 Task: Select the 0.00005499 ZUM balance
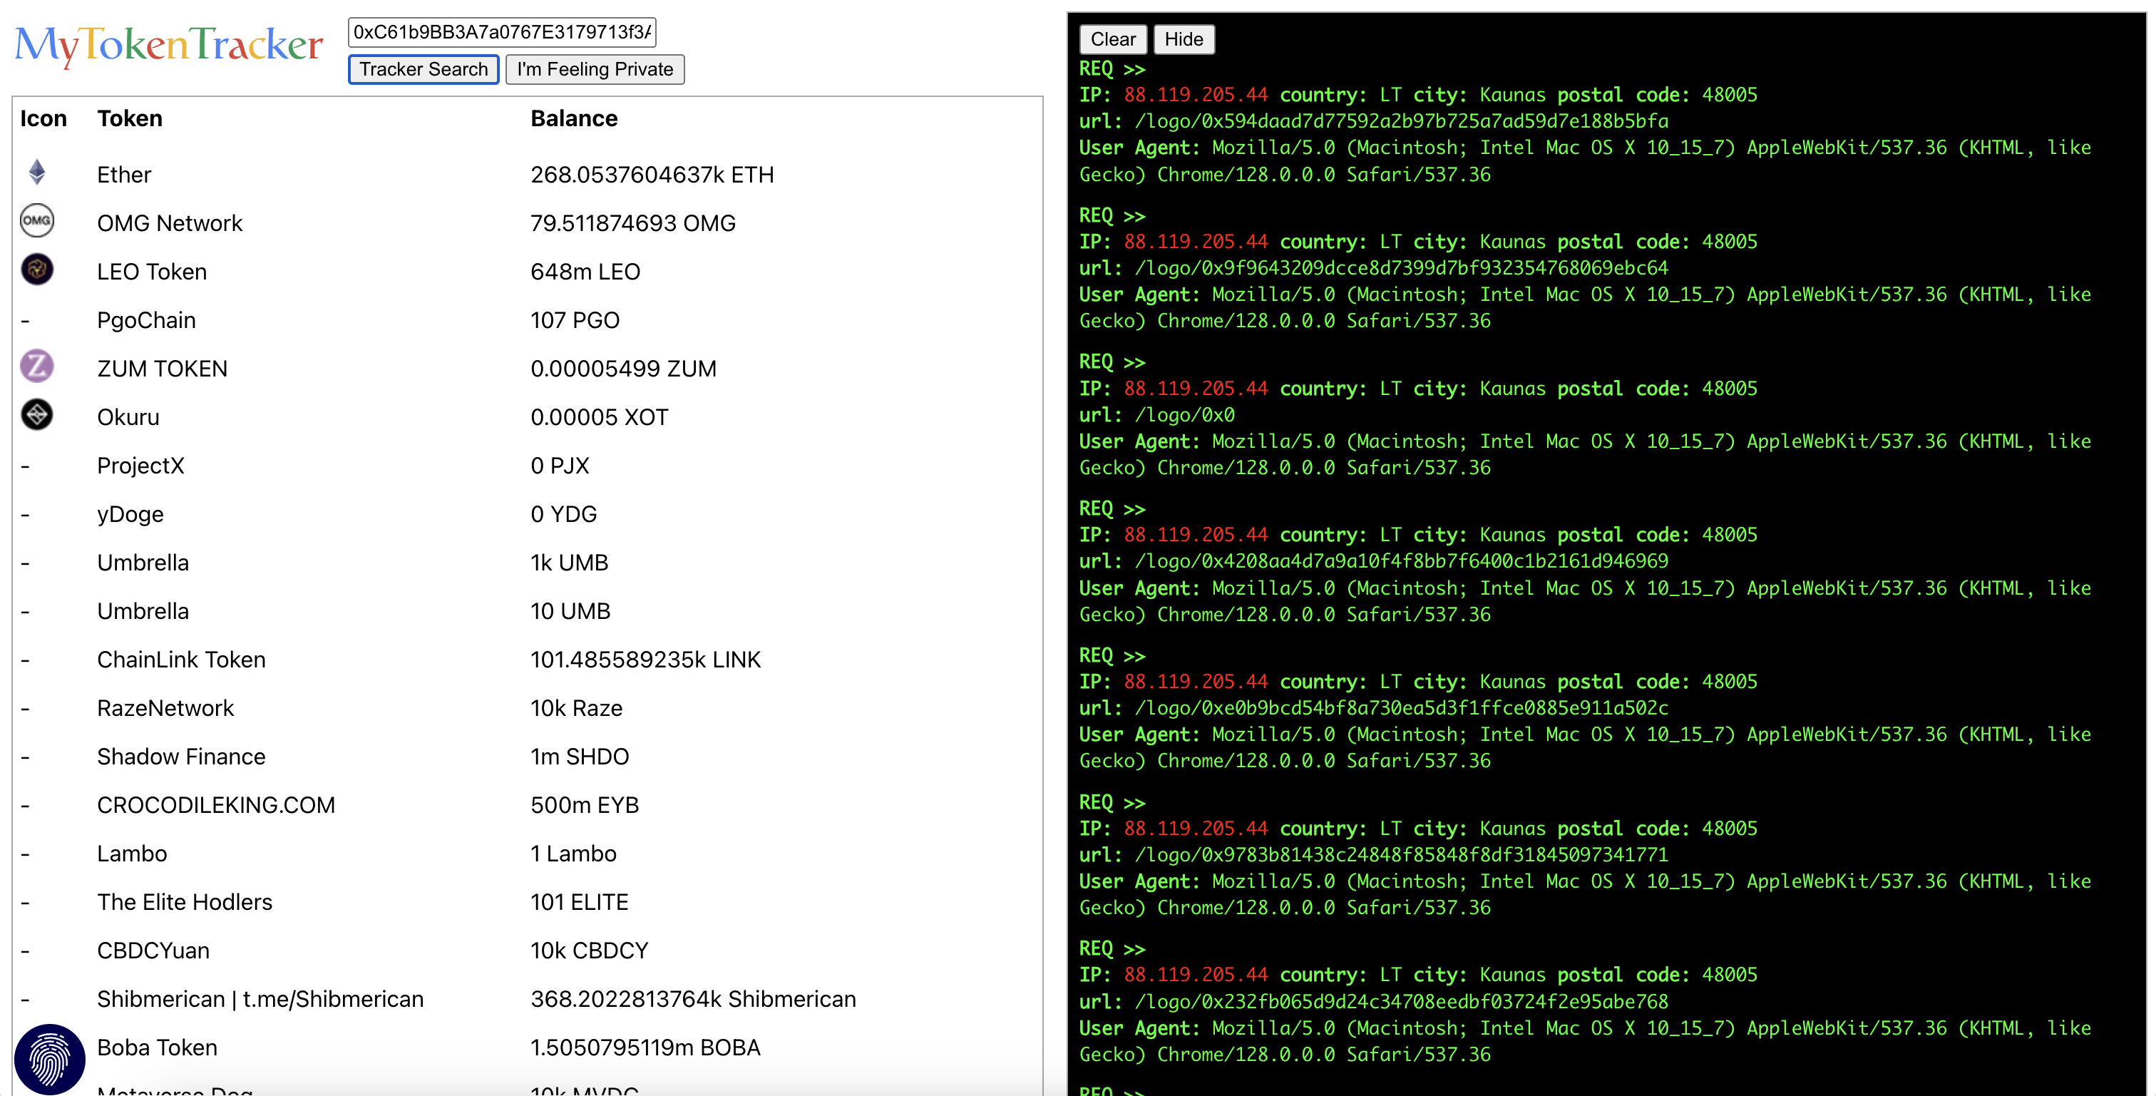pos(624,369)
